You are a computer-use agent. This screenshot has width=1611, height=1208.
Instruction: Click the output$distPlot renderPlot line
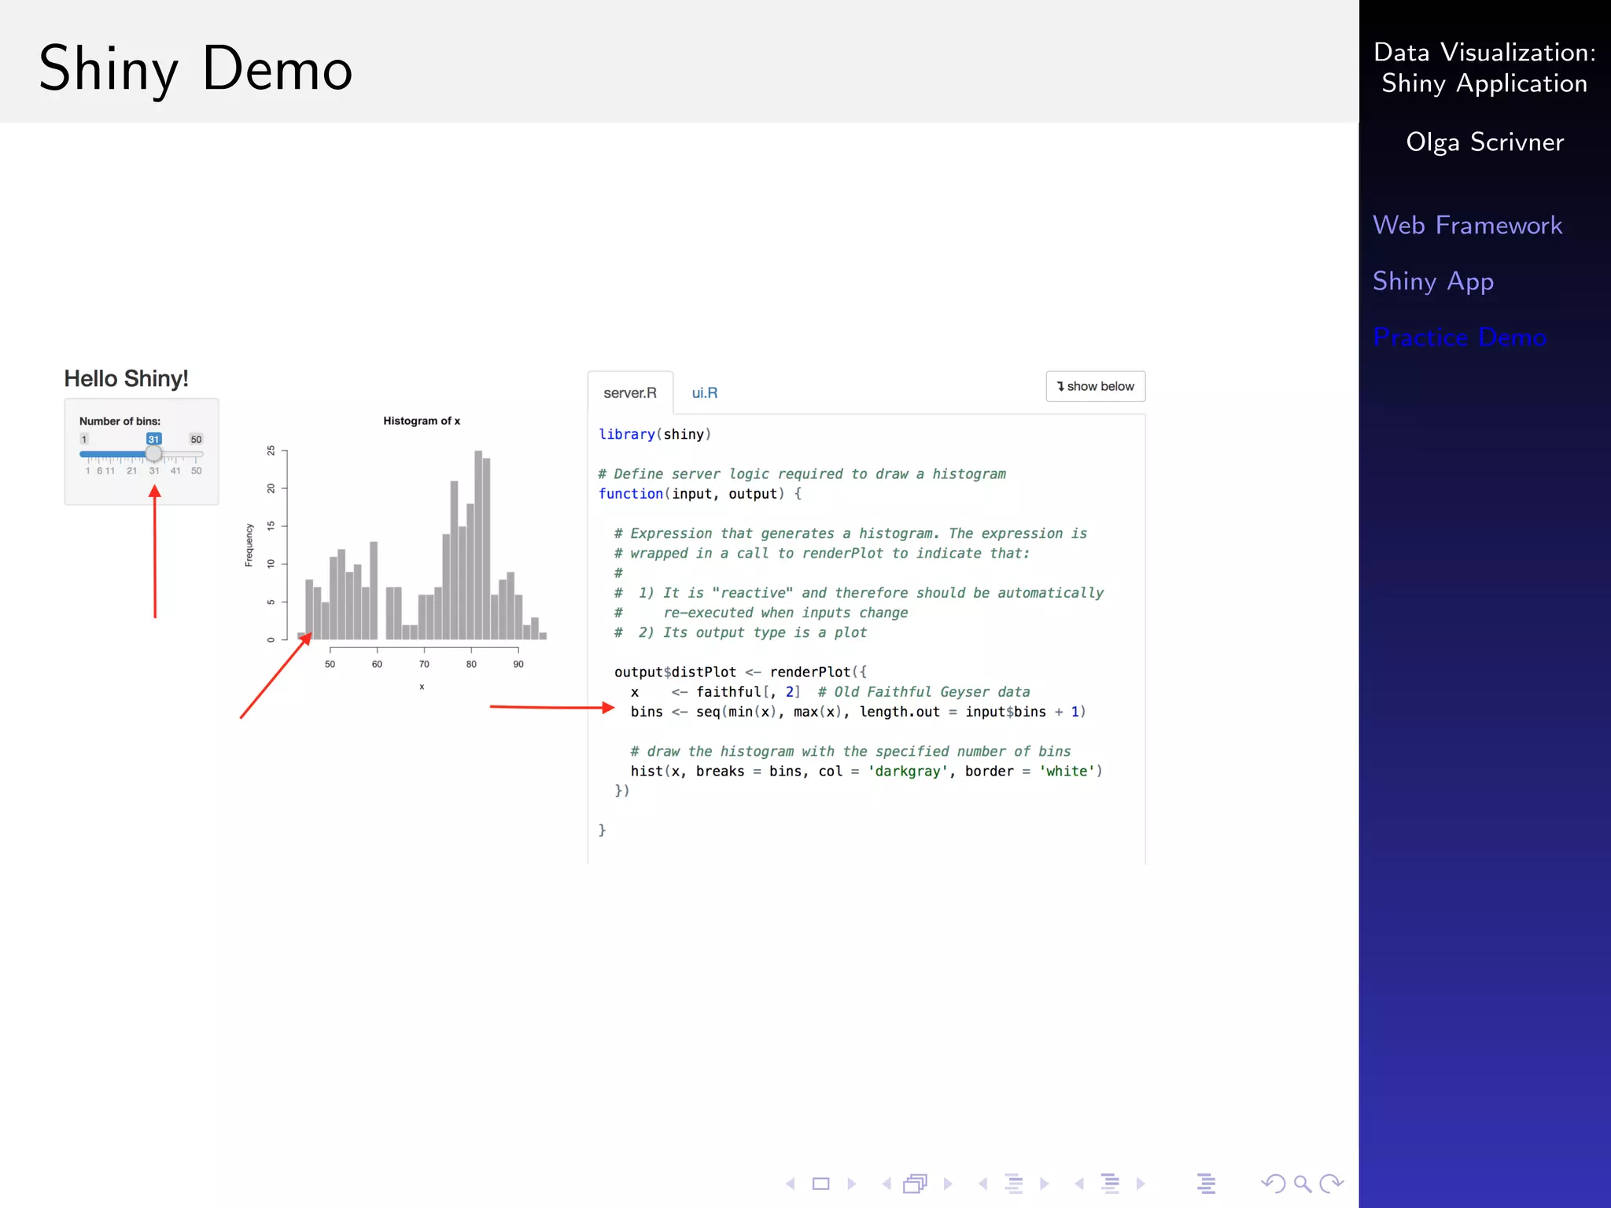pos(740,672)
